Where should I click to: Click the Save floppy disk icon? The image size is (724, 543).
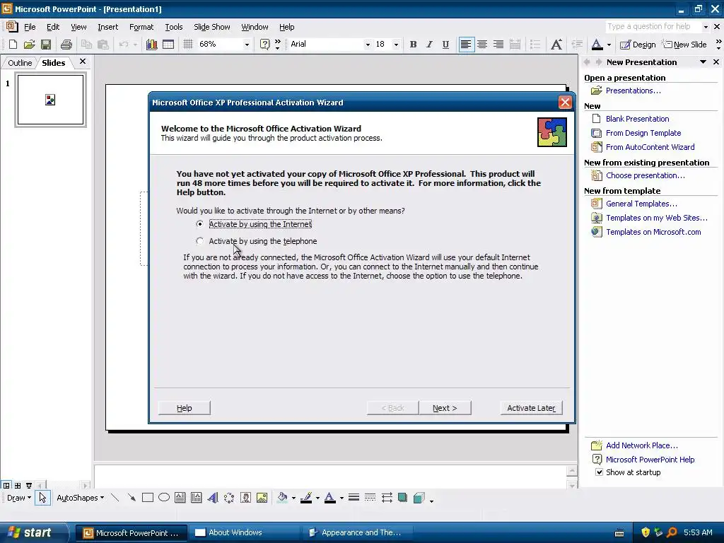pyautogui.click(x=46, y=45)
